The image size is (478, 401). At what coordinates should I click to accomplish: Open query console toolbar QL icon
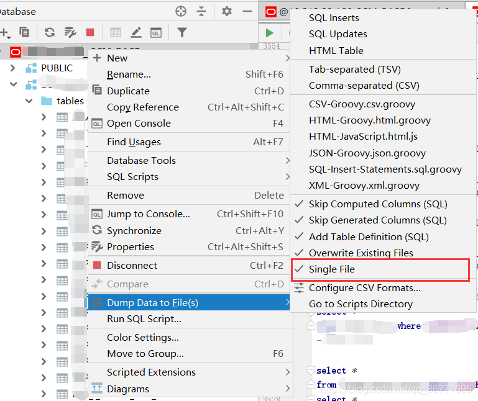156,32
